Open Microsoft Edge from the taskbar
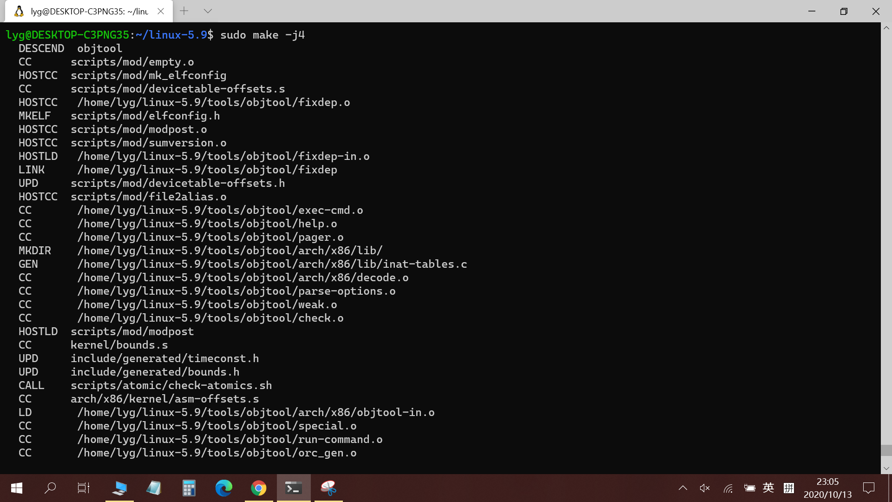Image resolution: width=892 pixels, height=502 pixels. 223,488
